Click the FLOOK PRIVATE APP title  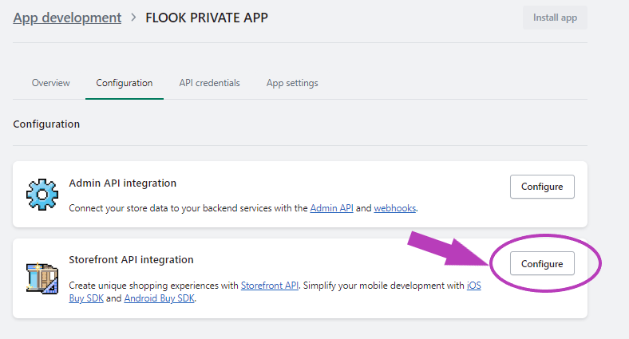207,18
